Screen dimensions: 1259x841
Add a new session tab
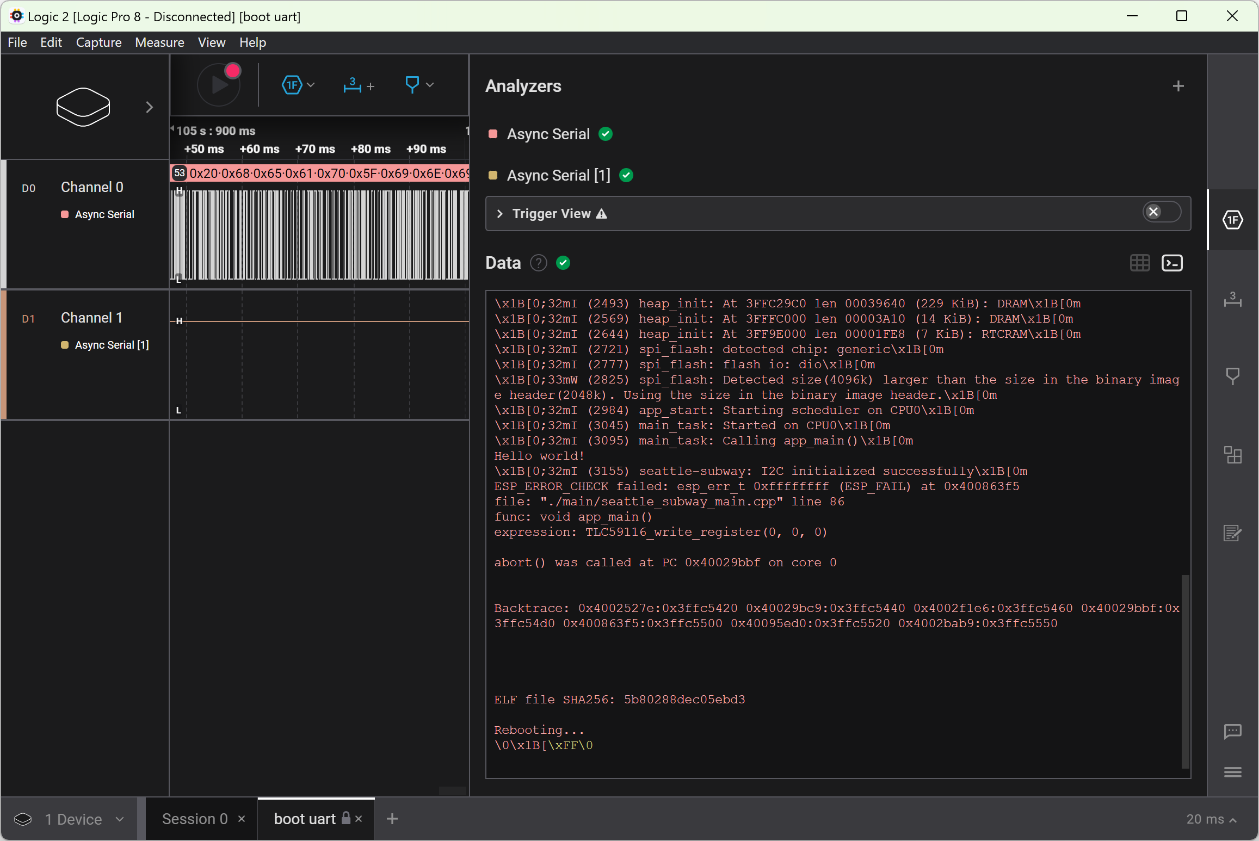[392, 819]
